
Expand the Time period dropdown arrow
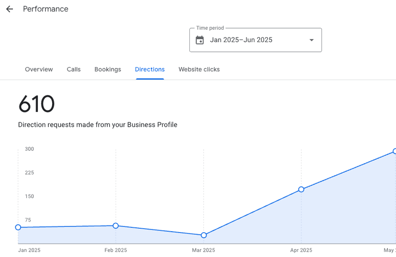(x=312, y=40)
